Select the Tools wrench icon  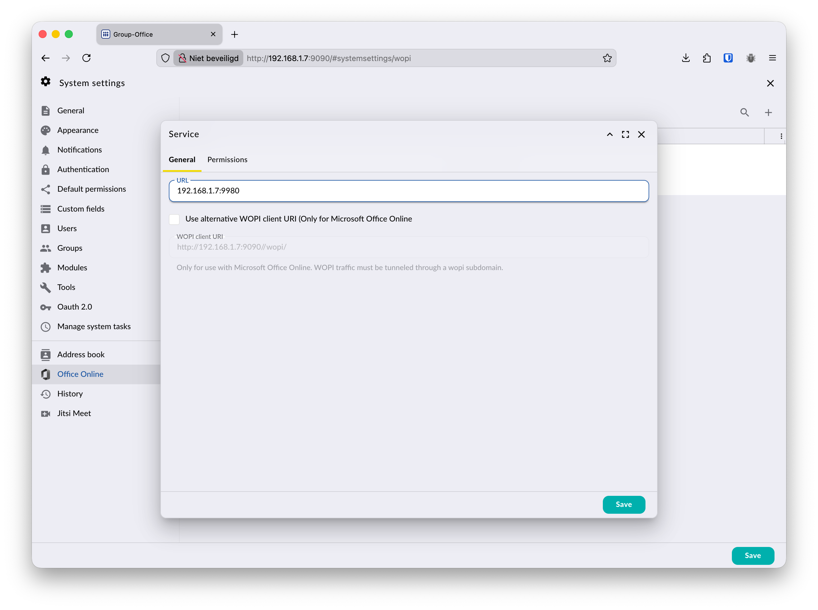tap(46, 287)
